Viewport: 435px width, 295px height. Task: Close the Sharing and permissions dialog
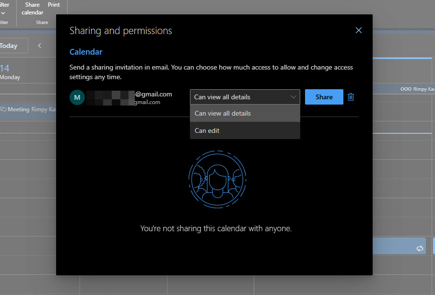pos(358,30)
